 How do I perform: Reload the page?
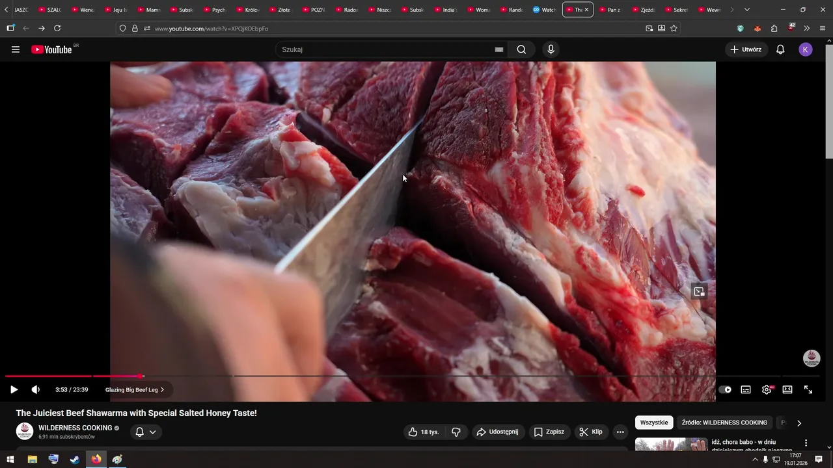click(x=57, y=29)
